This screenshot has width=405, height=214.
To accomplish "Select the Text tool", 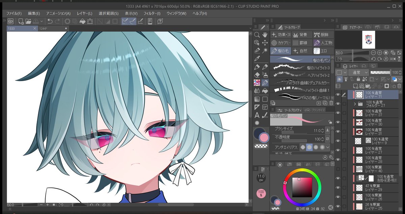I will tap(257, 115).
